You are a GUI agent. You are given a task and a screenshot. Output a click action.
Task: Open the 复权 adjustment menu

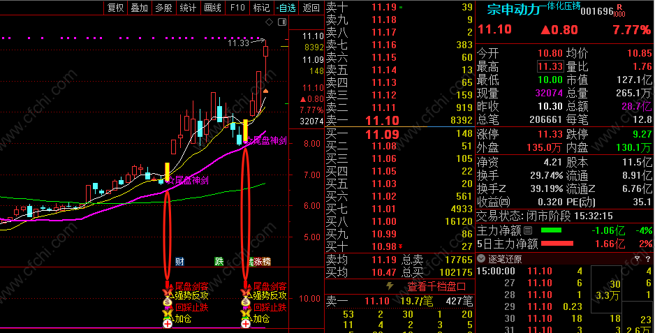click(x=116, y=8)
